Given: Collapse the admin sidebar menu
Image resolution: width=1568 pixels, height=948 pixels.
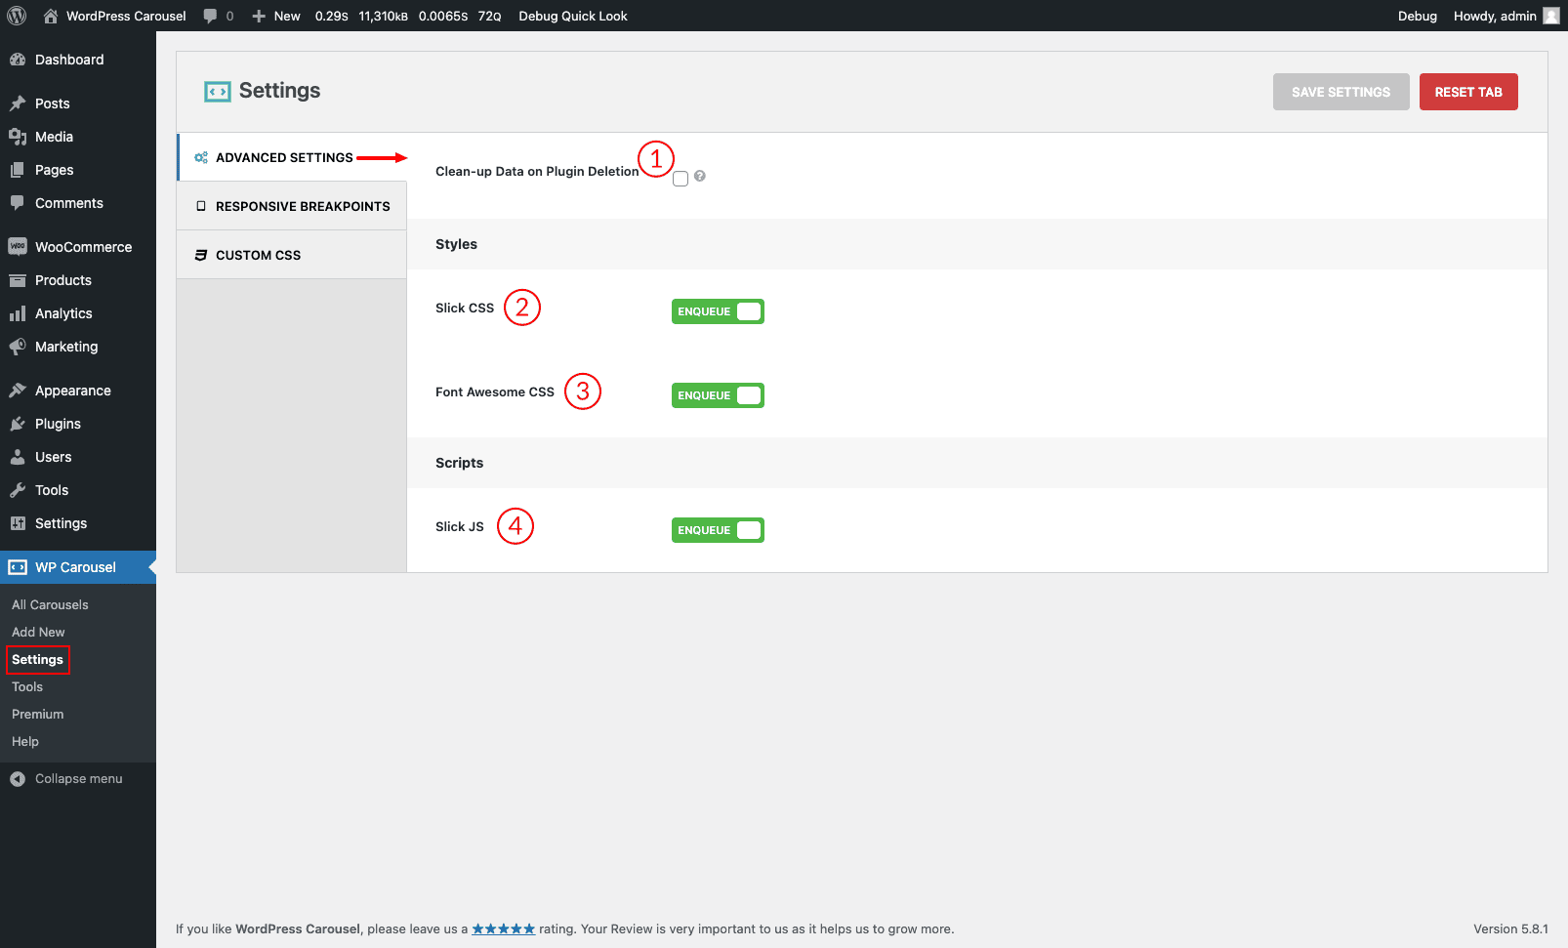Looking at the screenshot, I should tap(66, 779).
